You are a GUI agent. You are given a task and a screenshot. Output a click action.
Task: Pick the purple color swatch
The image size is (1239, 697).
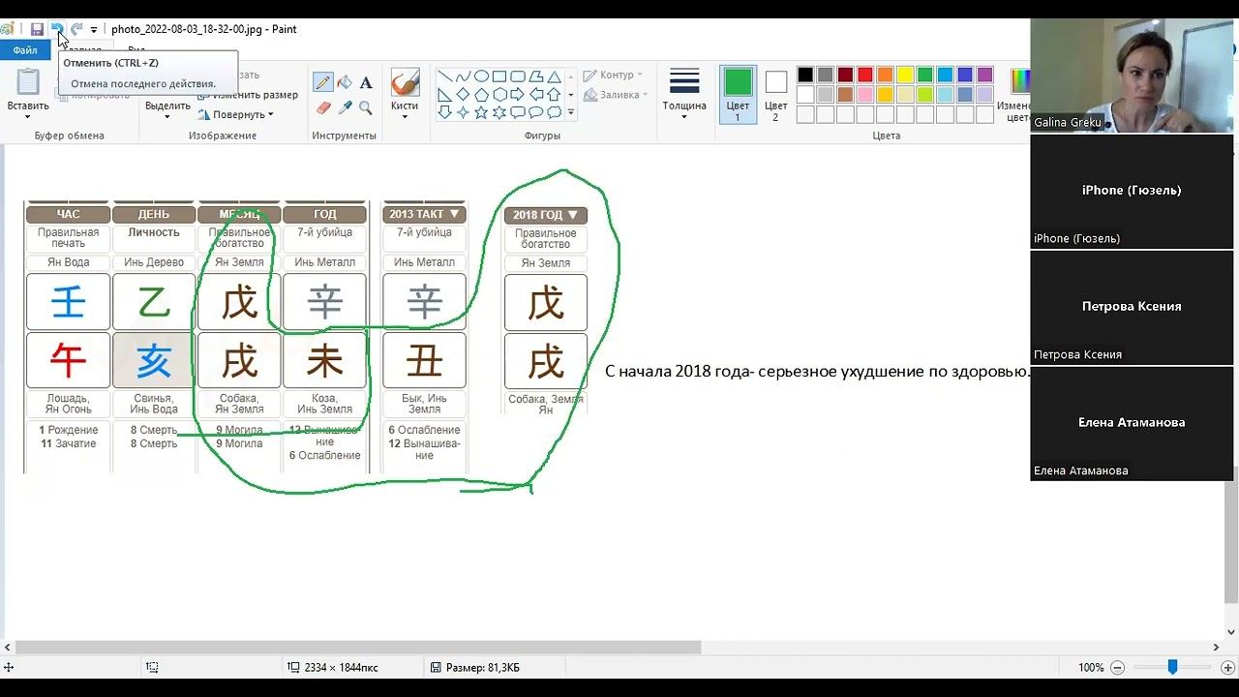pos(985,75)
